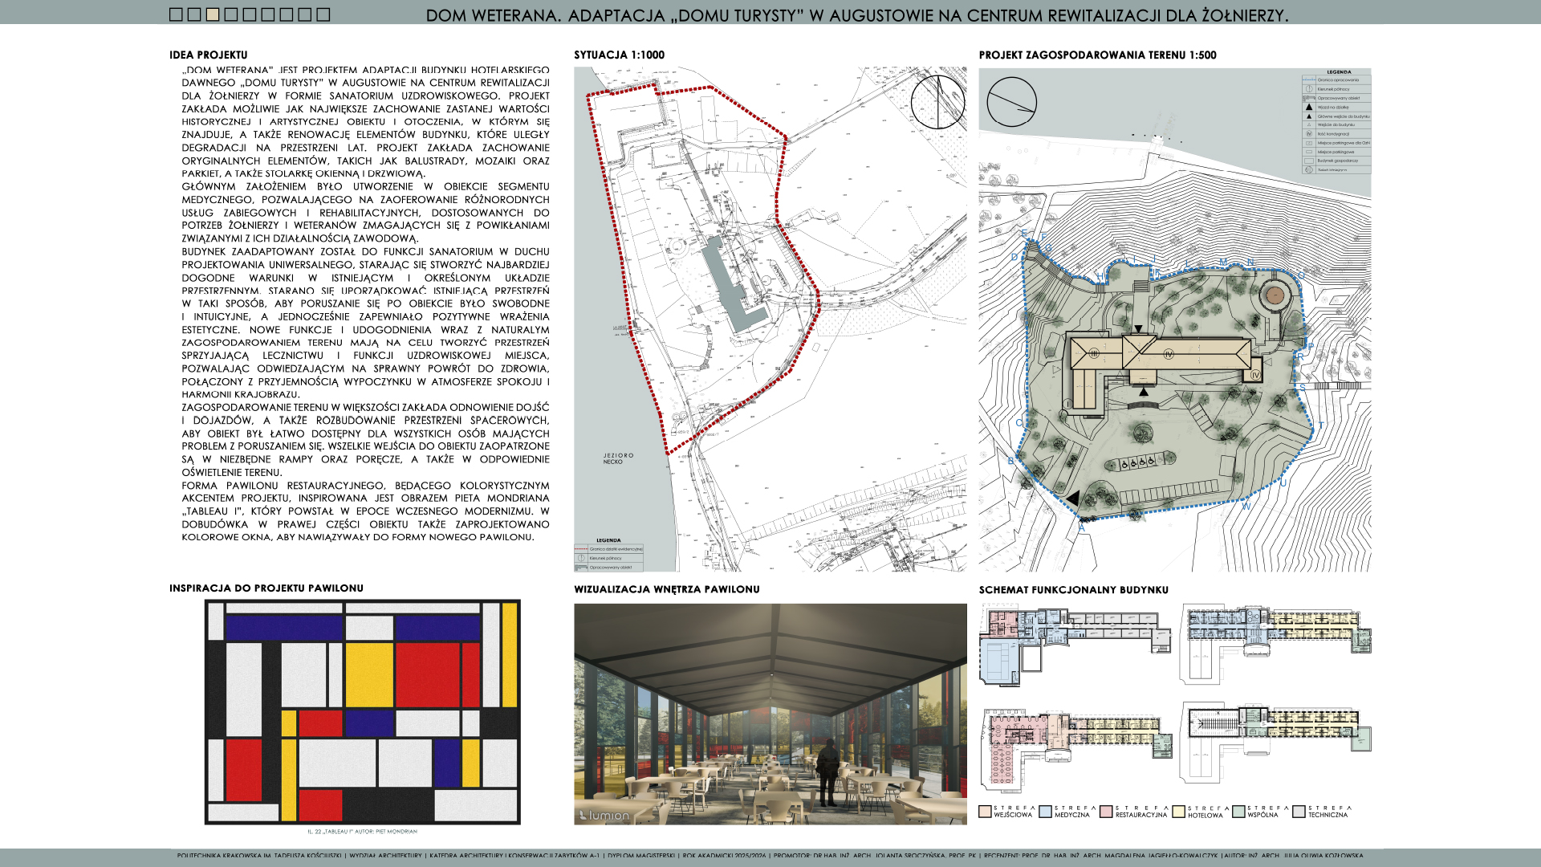
Task: Click the 'Idea projektu' heading
Action: (x=208, y=55)
